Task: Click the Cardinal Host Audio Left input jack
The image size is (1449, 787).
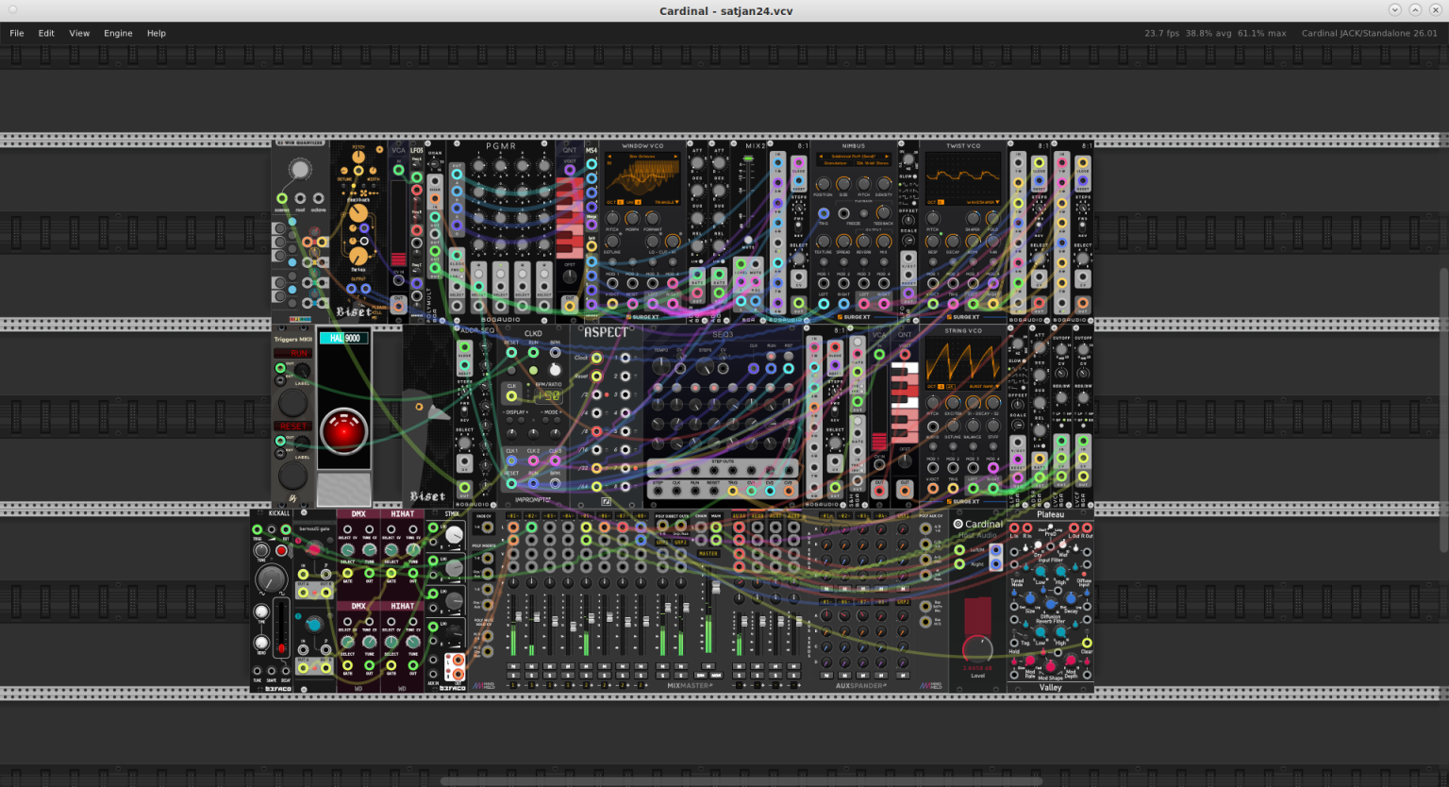Action: coord(959,548)
